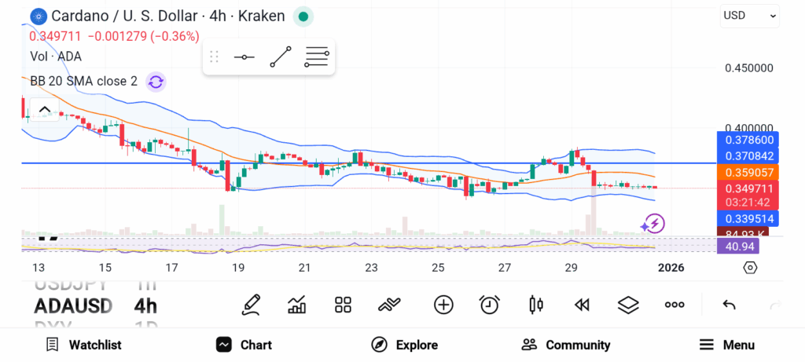The image size is (805, 362).
Task: Open the object tree layers icon
Action: pos(627,305)
